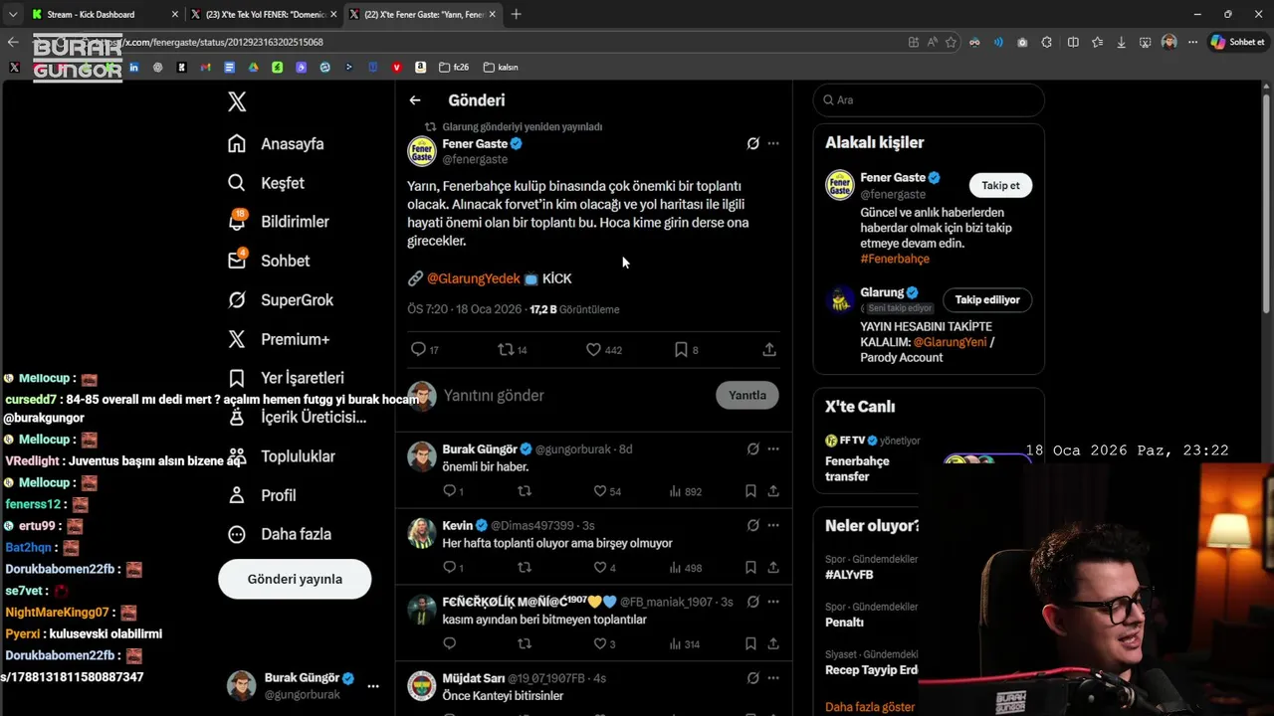Image resolution: width=1274 pixels, height=716 pixels.
Task: Click the Yanıtla button
Action: tap(746, 395)
